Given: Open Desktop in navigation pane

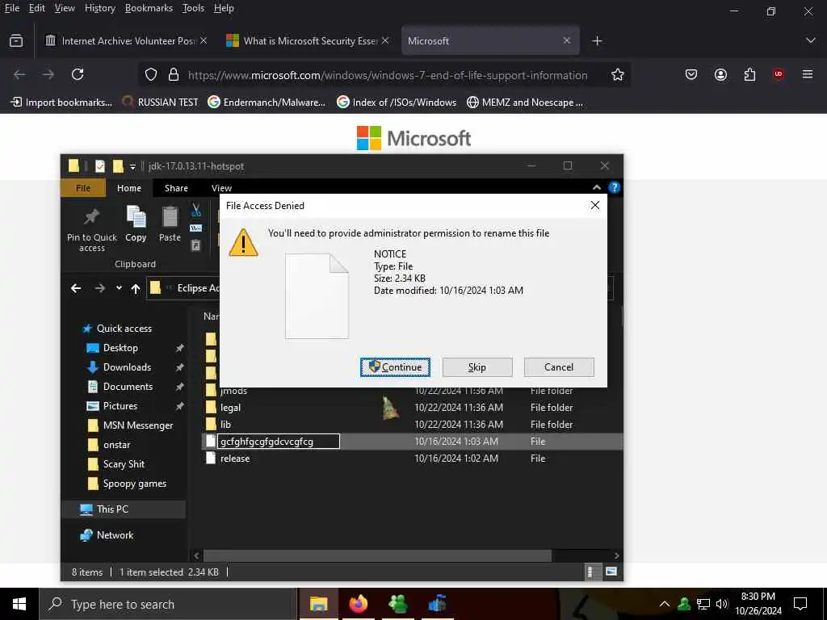Looking at the screenshot, I should 120,348.
